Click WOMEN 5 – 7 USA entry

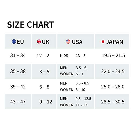point(72,74)
